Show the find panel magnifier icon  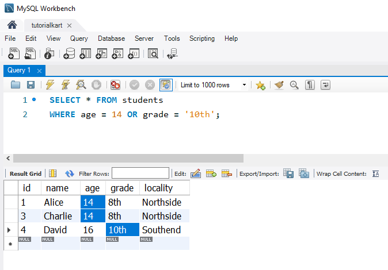point(294,84)
